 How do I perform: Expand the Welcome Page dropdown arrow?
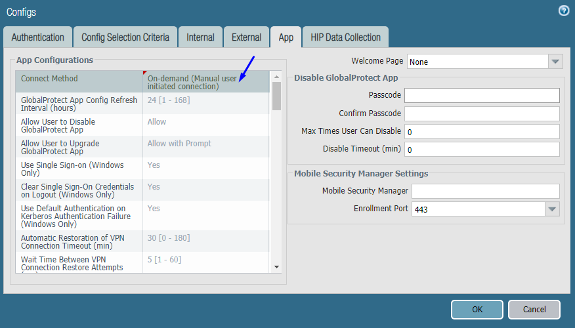(x=555, y=62)
